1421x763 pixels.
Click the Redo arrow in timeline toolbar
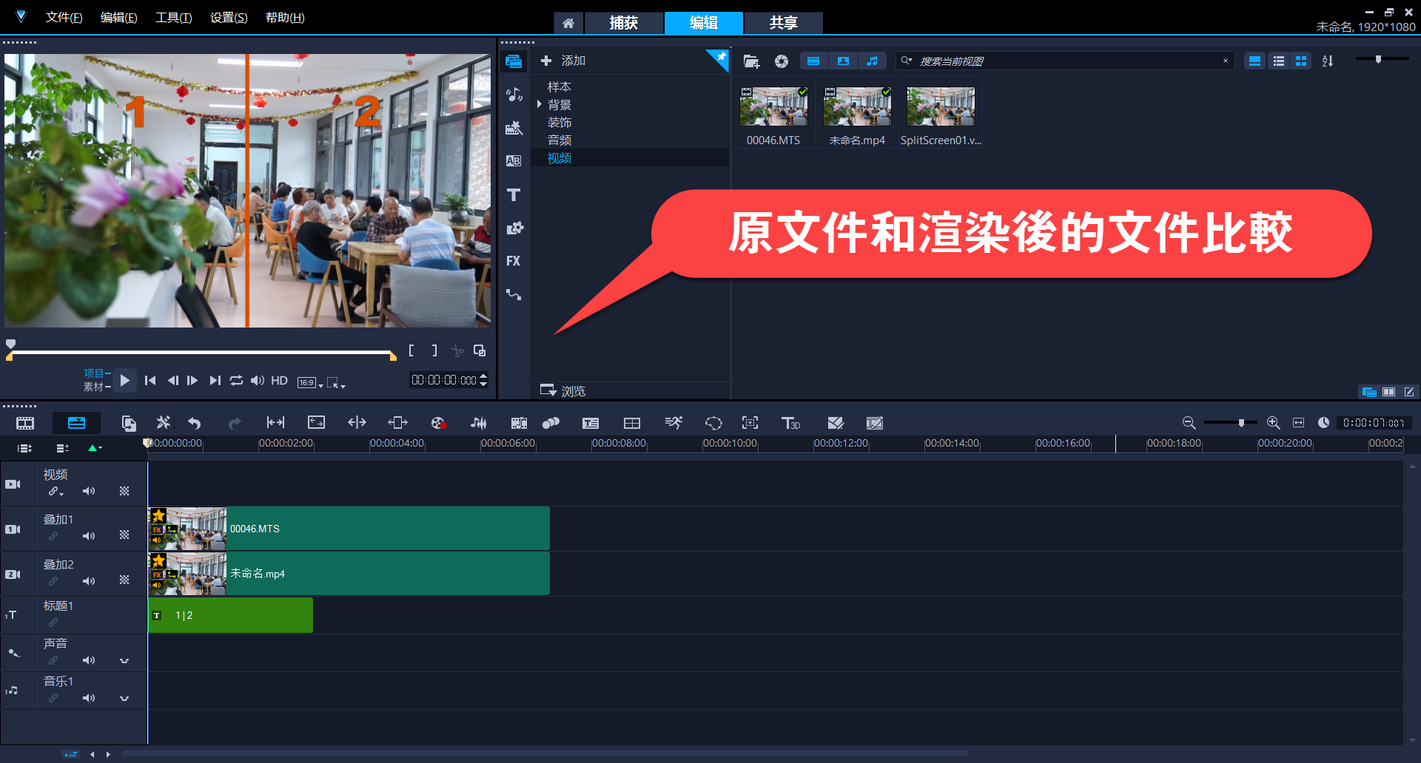tap(235, 423)
